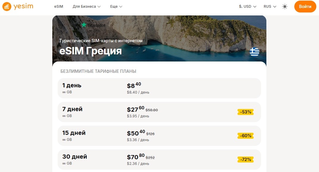Open the RUS language selector

(x=269, y=6)
